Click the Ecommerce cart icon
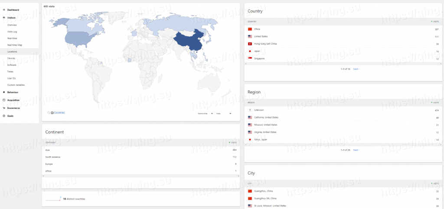This screenshot has width=444, height=209. click(4, 108)
